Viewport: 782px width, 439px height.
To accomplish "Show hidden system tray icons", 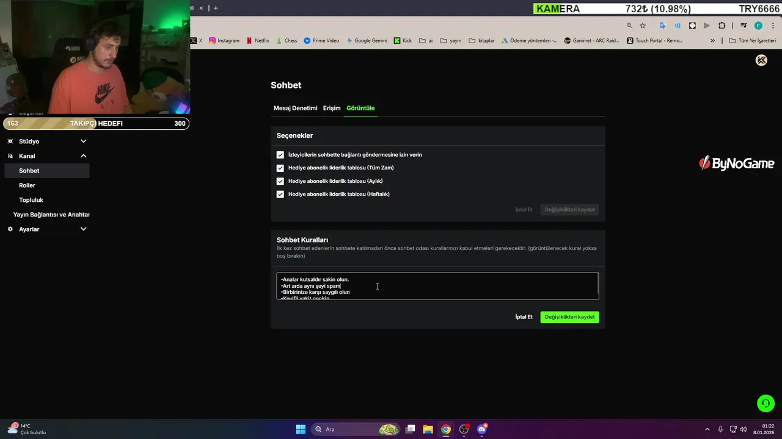I will [707, 429].
